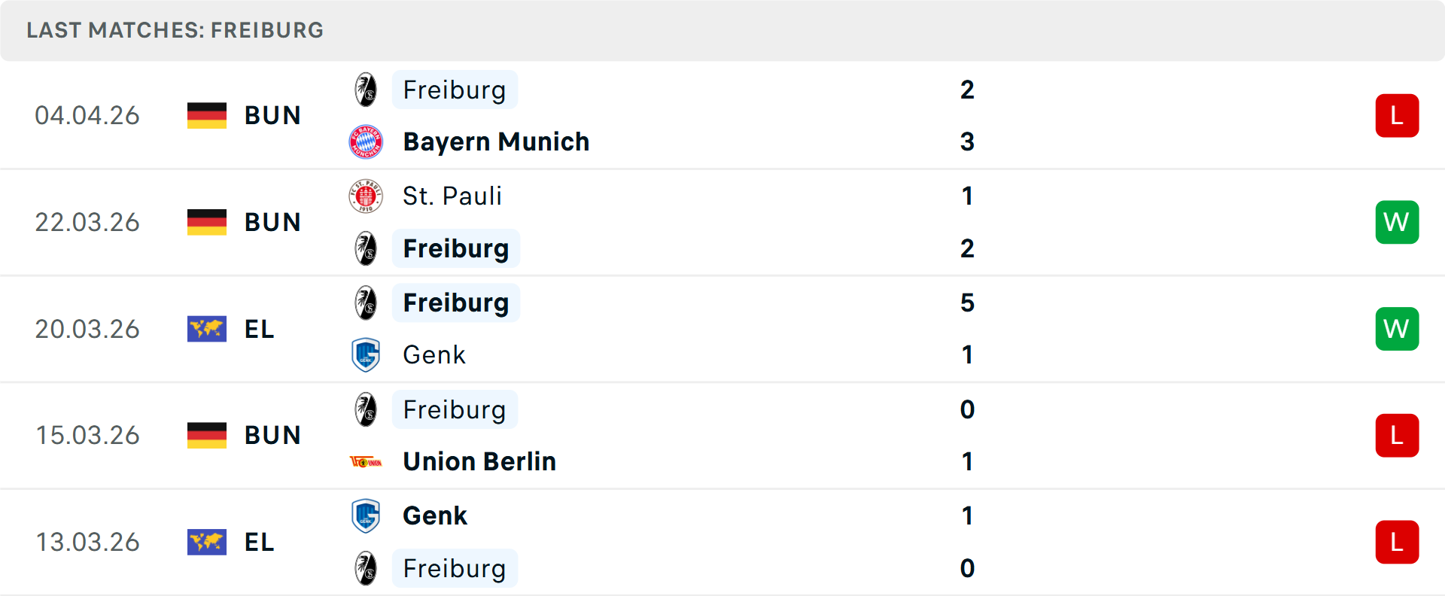The image size is (1445, 596).
Task: Click the win badge for St. Pauli match
Action: pyautogui.click(x=1396, y=222)
